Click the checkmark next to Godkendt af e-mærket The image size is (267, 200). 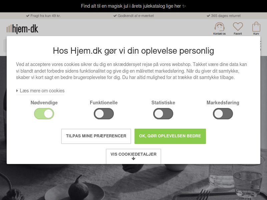click(x=115, y=16)
